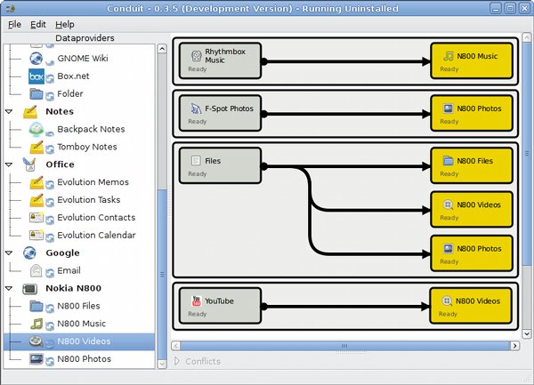The image size is (534, 385).
Task: Expand the Conflicts section
Action: tap(176, 361)
